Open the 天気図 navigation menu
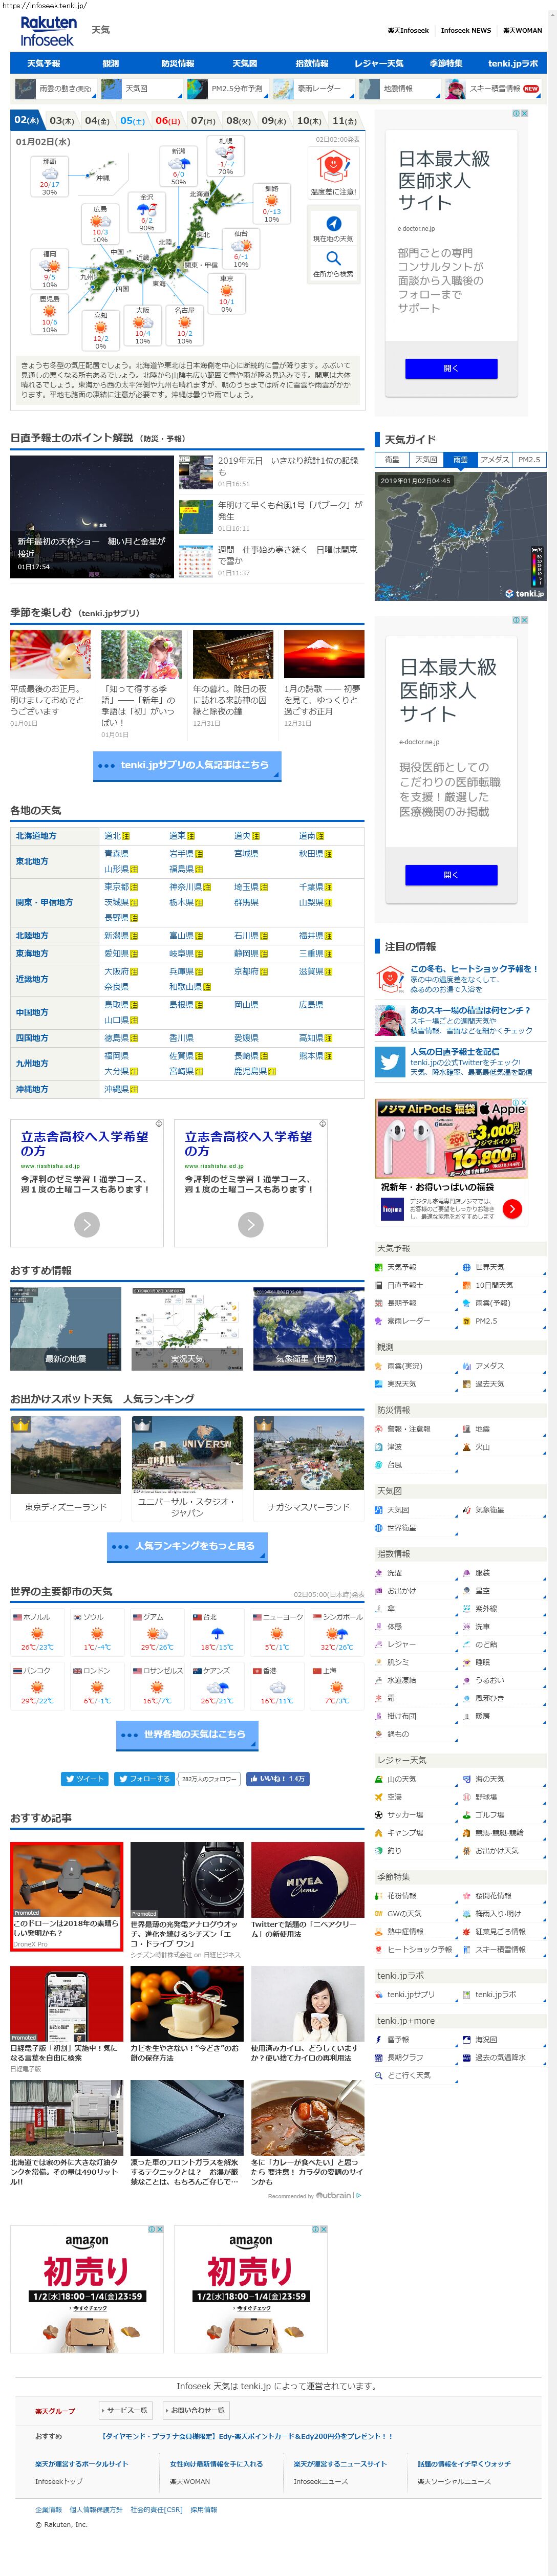This screenshot has width=557, height=2576. (245, 63)
